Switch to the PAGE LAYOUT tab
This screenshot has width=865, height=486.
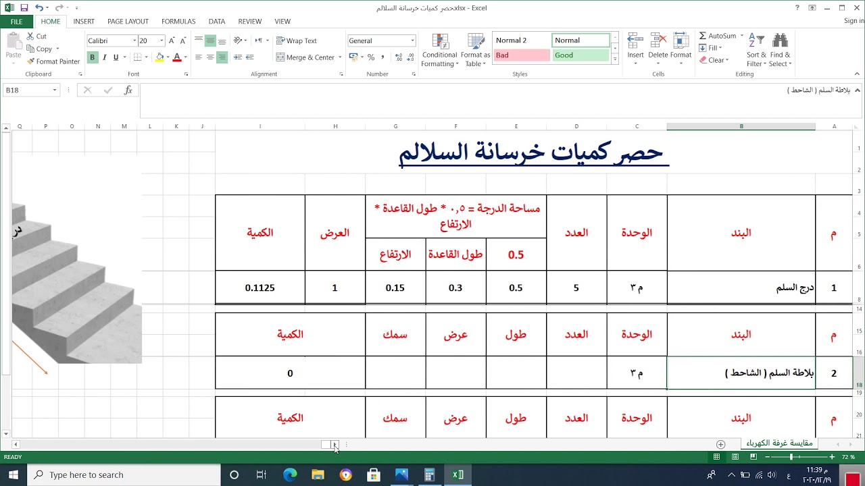point(128,22)
